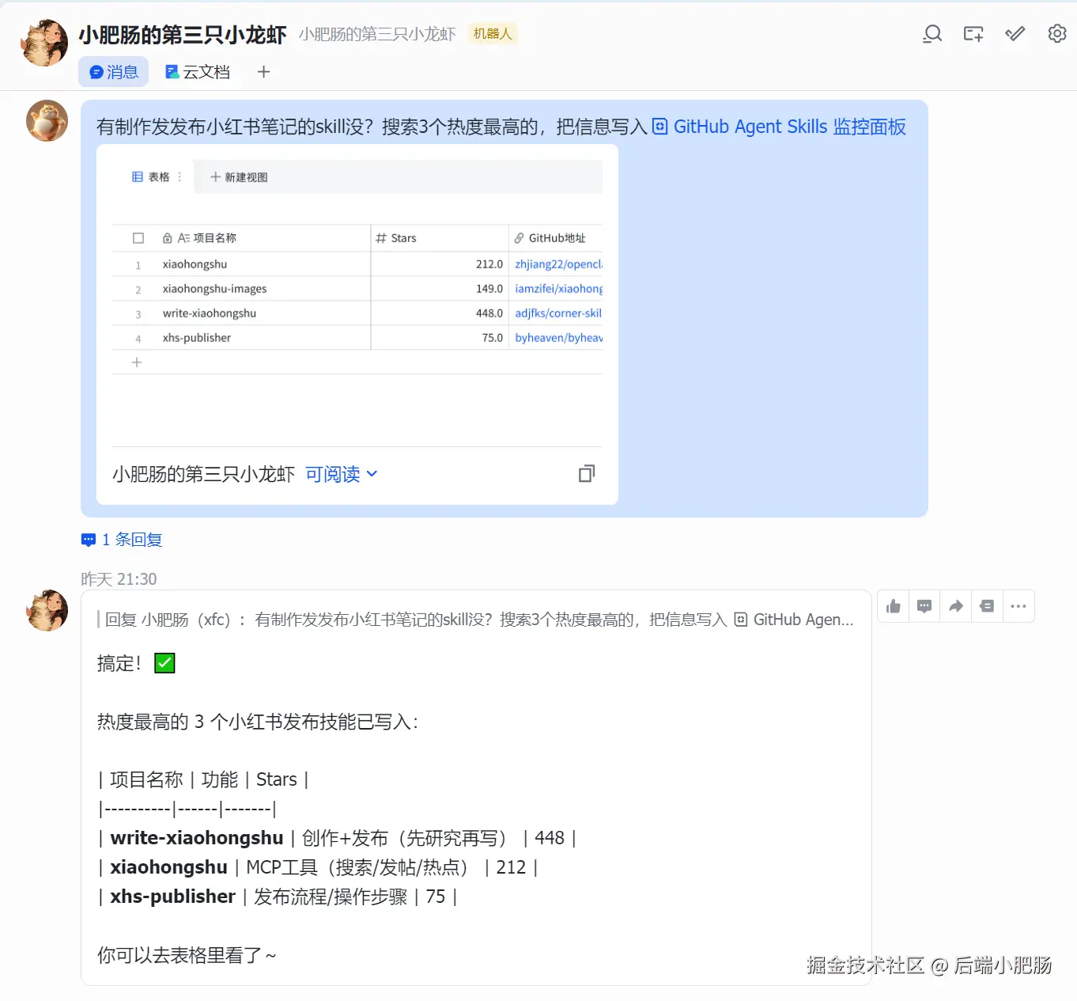Open more message actions (three dots)
The width and height of the screenshot is (1077, 1001).
click(1018, 606)
